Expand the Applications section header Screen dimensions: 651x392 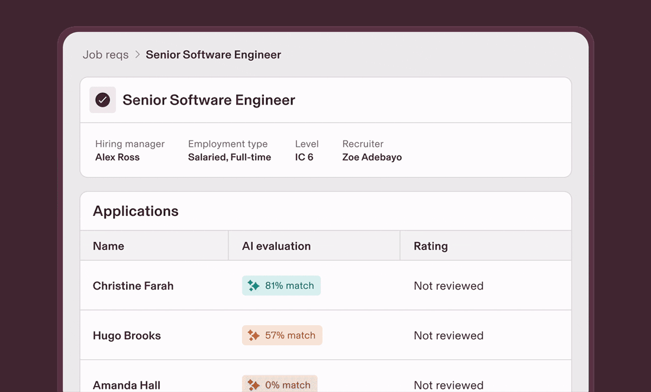click(x=136, y=211)
